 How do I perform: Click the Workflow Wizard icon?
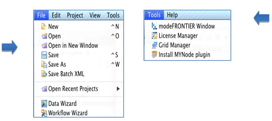[44, 113]
